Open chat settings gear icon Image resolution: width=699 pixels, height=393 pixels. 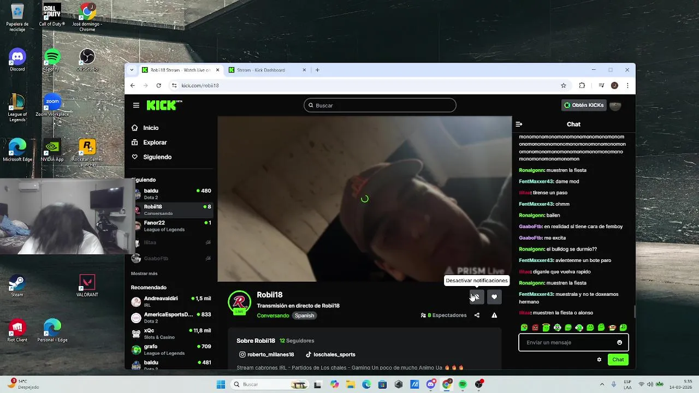[x=599, y=360]
